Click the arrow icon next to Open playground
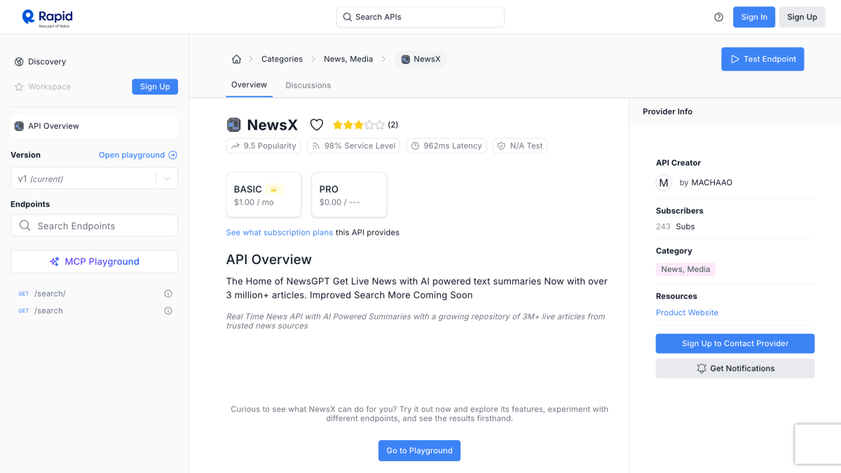Viewport: 841px width, 473px height. [x=173, y=155]
